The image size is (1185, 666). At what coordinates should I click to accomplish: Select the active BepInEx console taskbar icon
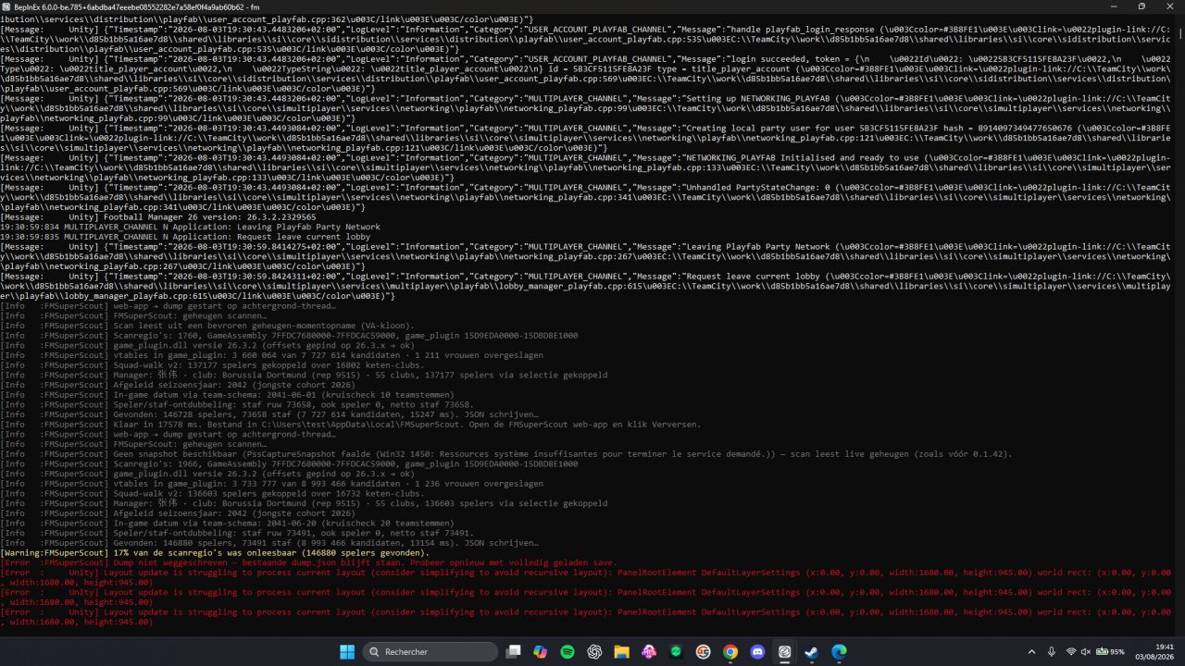pos(785,651)
